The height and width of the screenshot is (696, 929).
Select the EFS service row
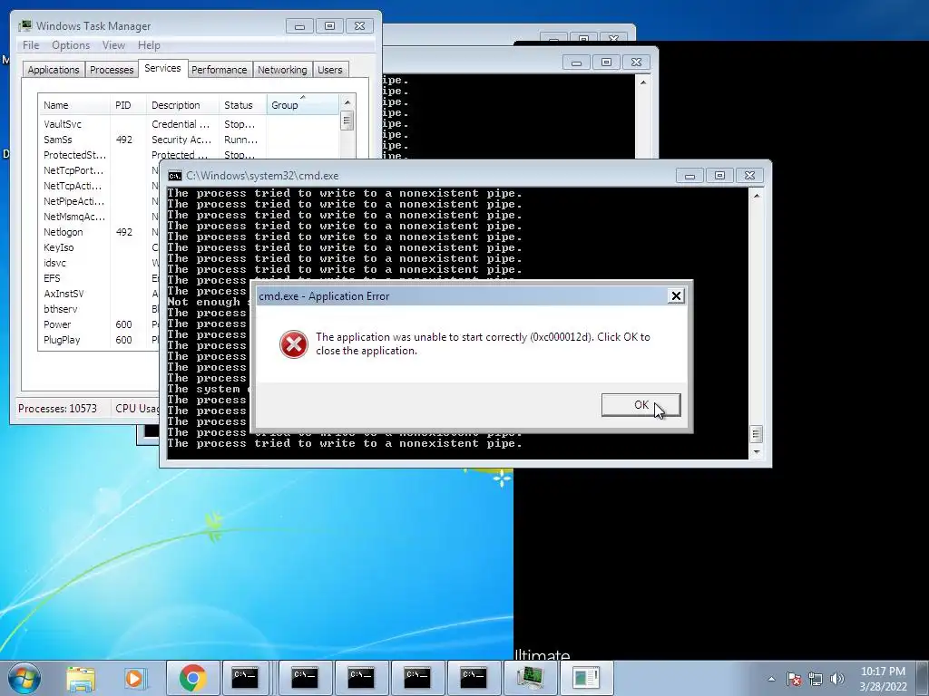click(98, 278)
